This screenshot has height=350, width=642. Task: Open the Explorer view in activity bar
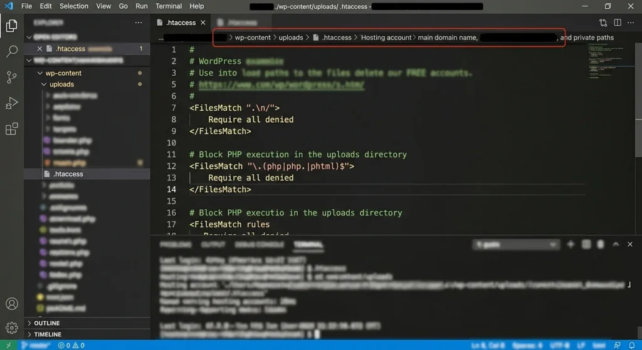pos(11,26)
